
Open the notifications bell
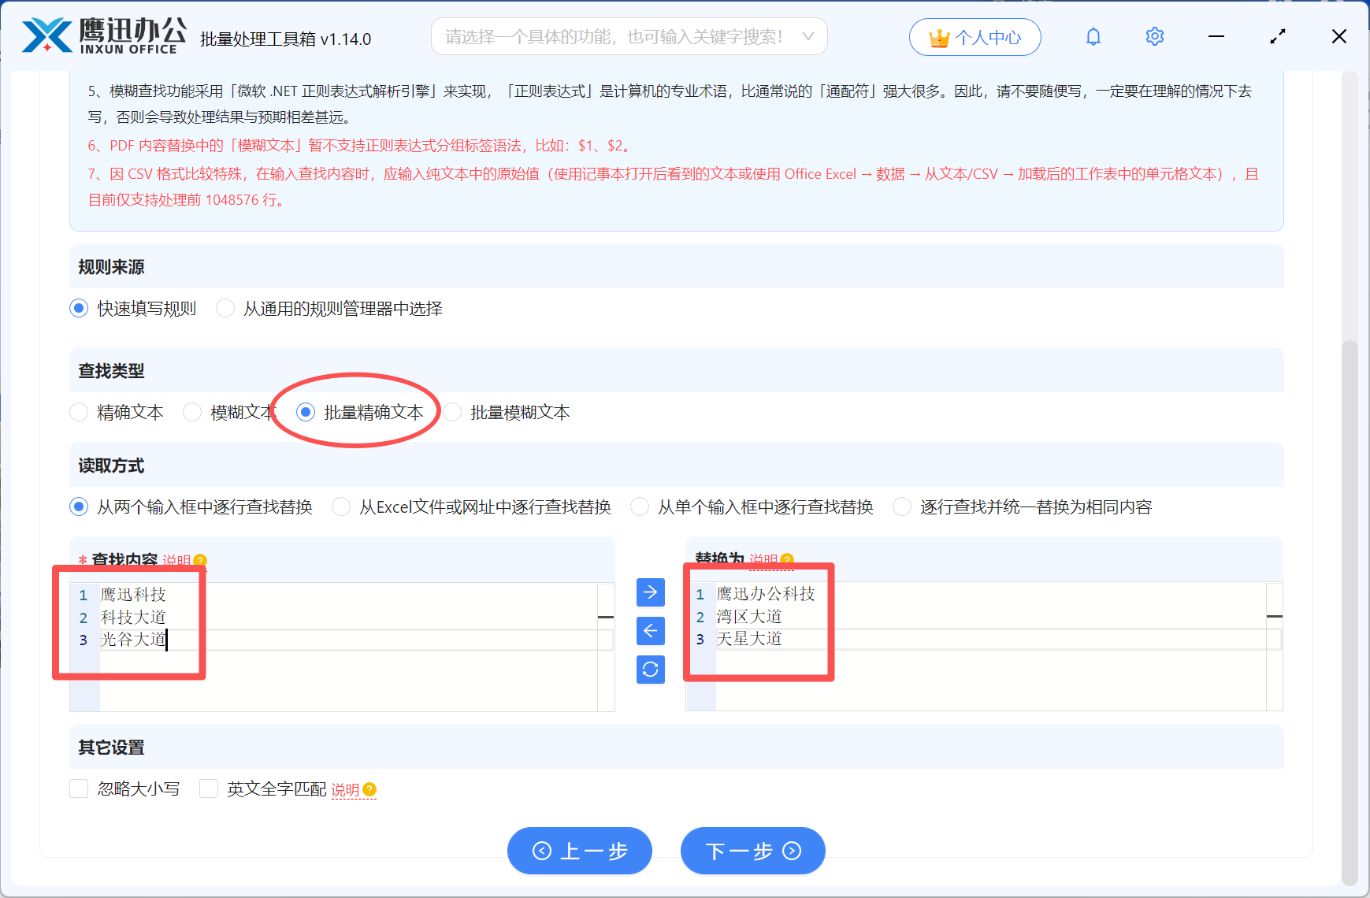(x=1093, y=36)
